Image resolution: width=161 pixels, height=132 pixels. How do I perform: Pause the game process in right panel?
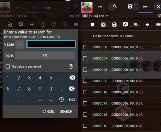[85, 16]
